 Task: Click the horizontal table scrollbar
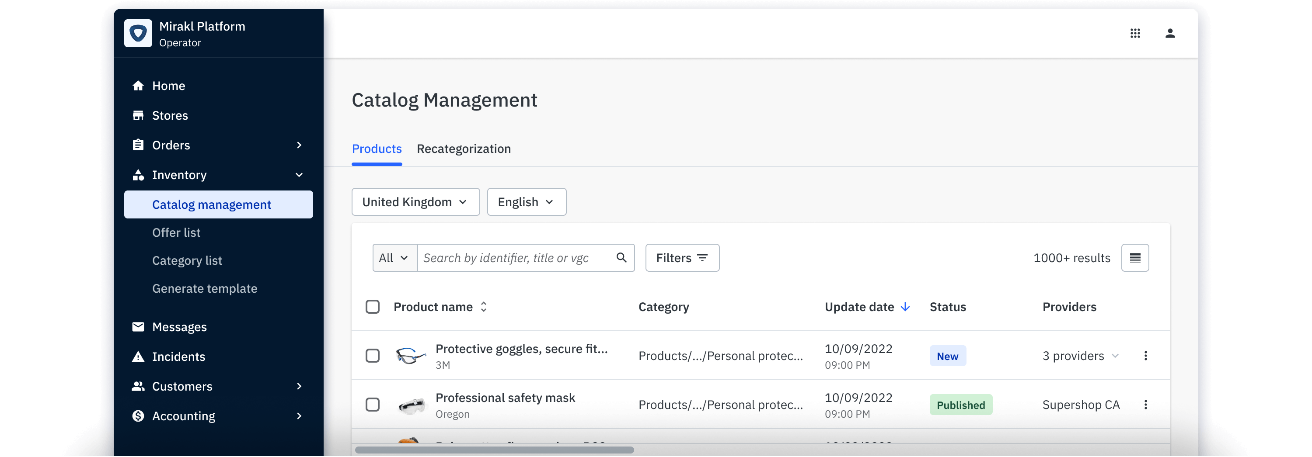[494, 450]
